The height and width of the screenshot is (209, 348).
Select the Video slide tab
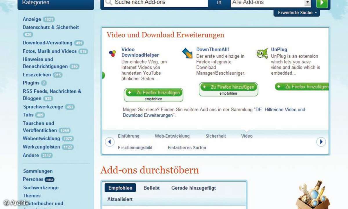(x=247, y=136)
